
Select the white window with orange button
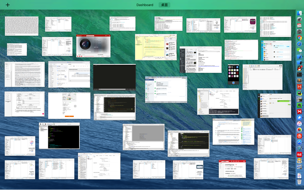[x=69, y=105]
